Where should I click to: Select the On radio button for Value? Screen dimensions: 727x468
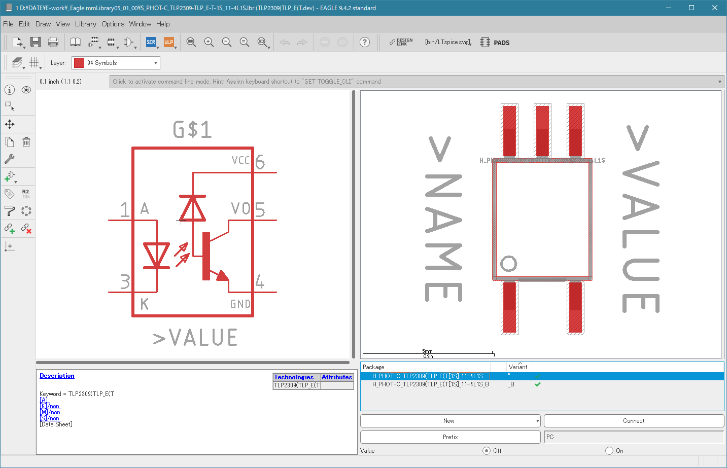(609, 450)
